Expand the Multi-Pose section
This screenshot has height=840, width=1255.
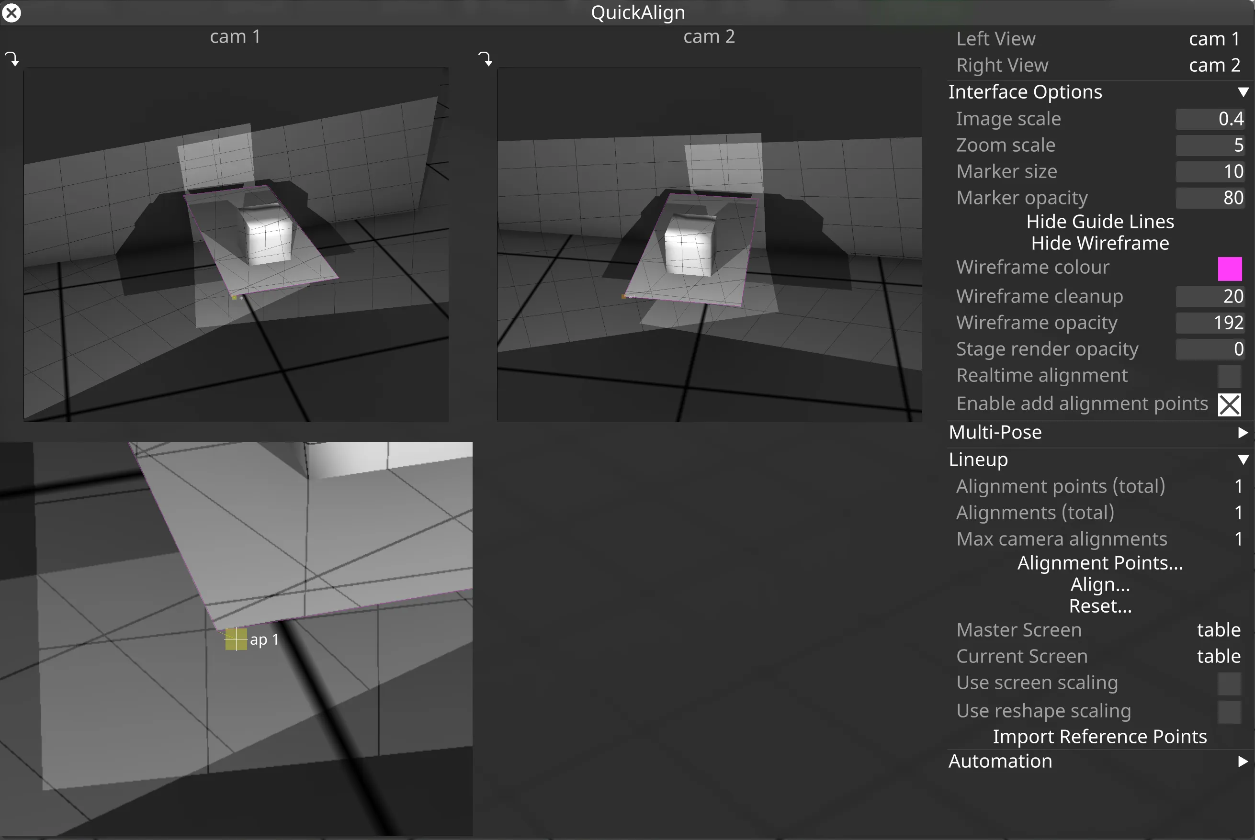pyautogui.click(x=1243, y=432)
